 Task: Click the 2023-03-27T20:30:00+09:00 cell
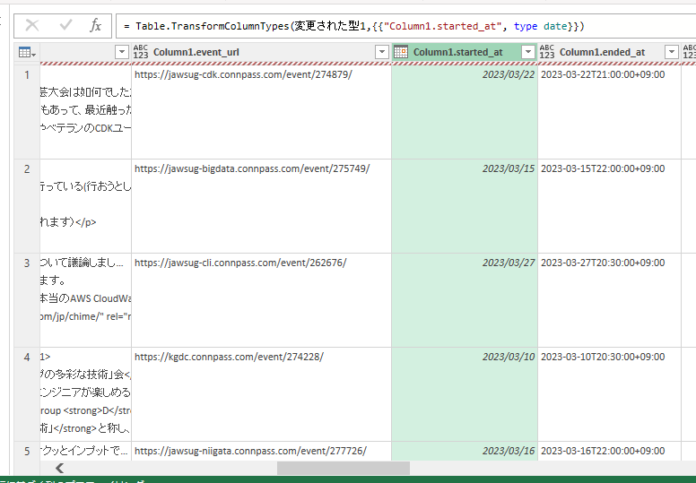tap(609, 300)
